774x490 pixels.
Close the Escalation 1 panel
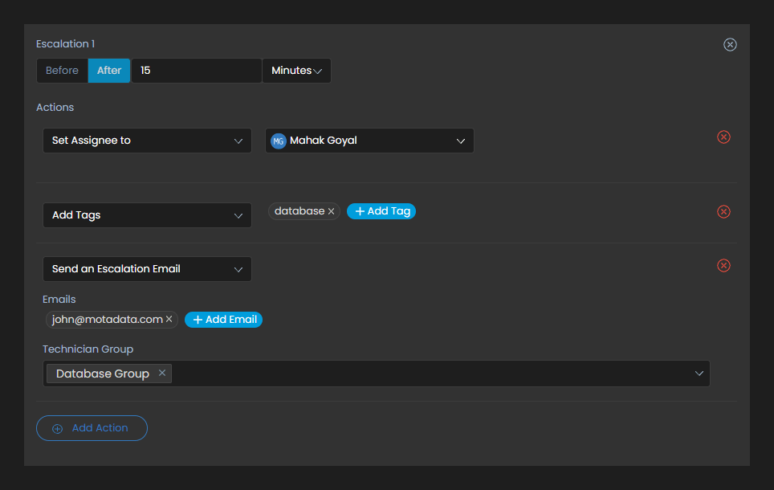click(730, 44)
